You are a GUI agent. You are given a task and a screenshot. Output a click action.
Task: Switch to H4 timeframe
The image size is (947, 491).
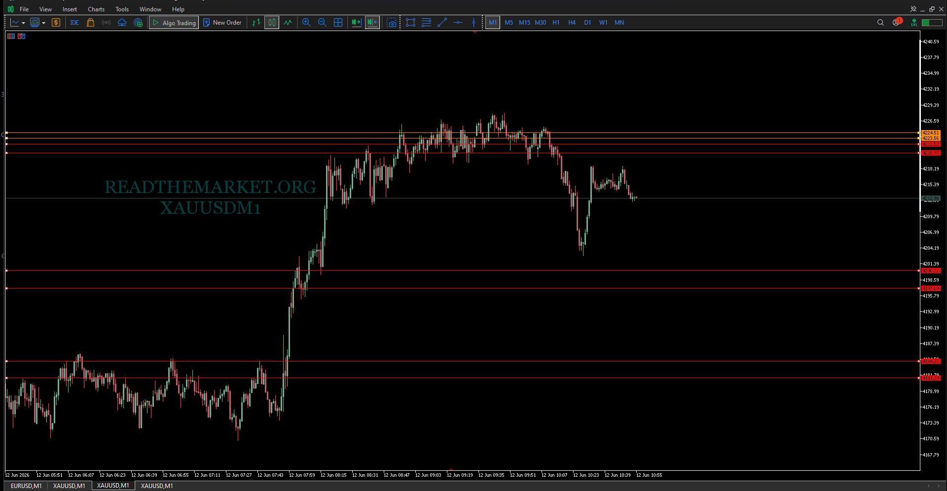(572, 23)
